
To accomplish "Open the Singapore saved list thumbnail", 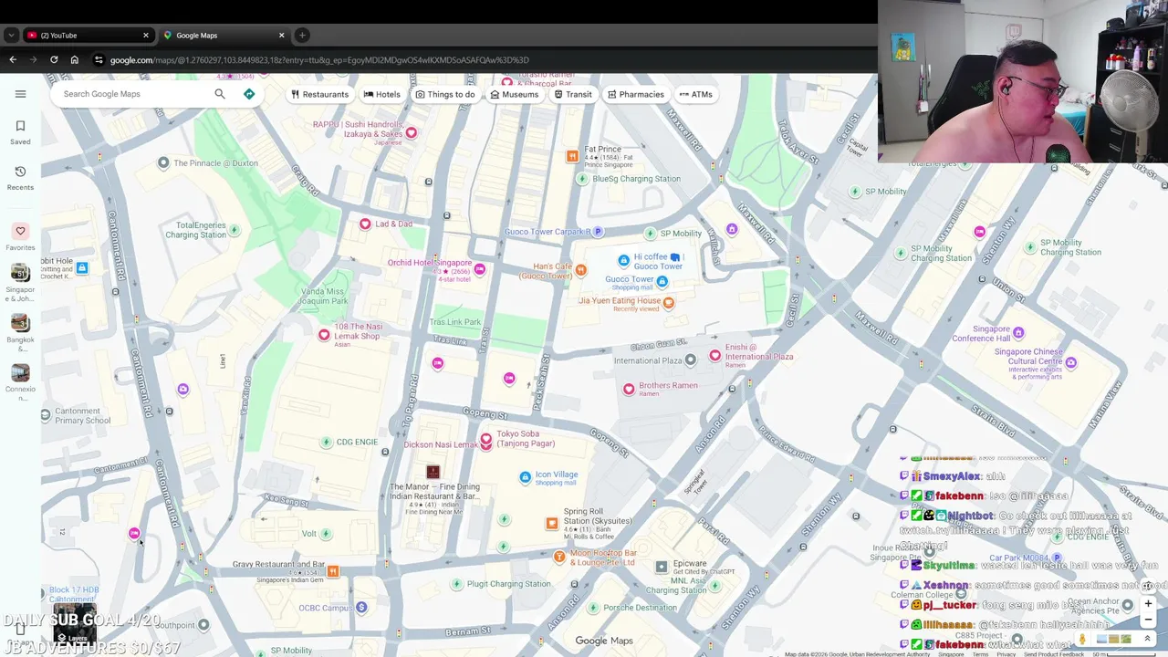I will [x=20, y=272].
